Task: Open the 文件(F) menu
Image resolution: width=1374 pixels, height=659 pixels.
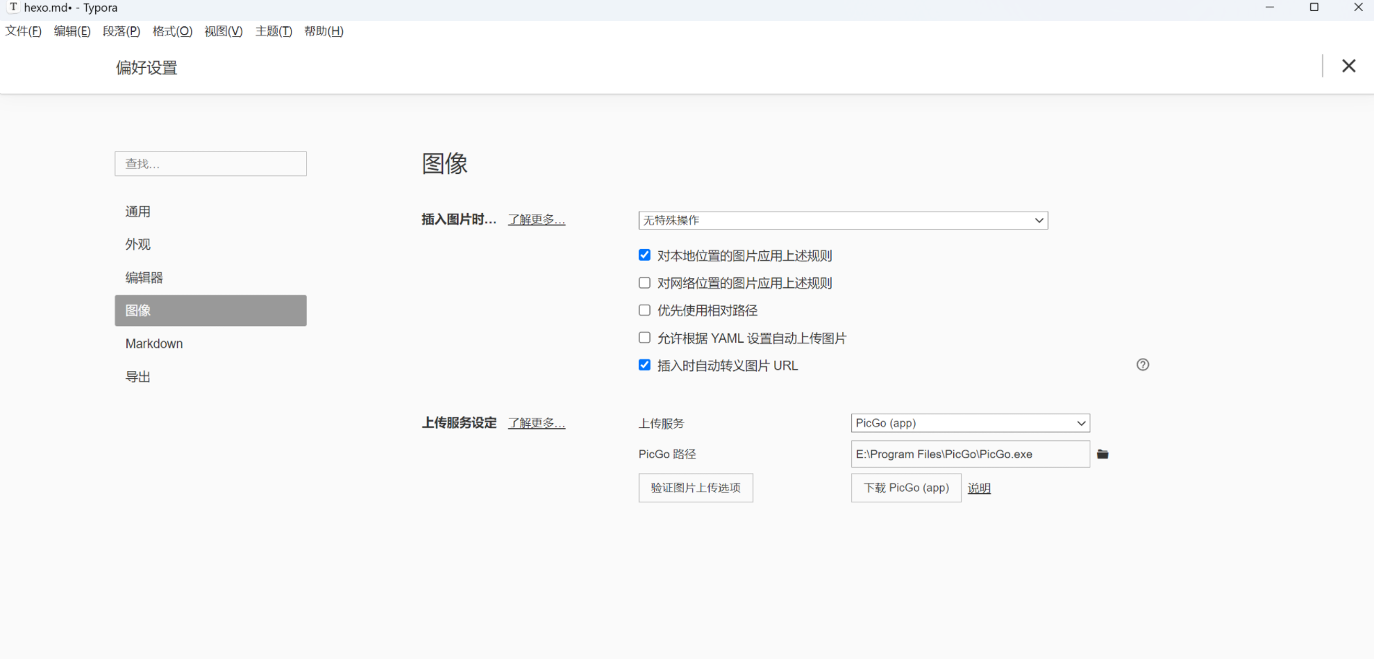Action: pos(24,31)
